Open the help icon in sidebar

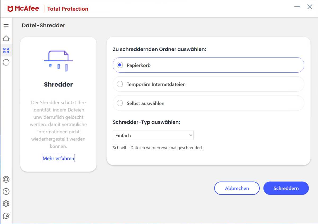(x=6, y=191)
